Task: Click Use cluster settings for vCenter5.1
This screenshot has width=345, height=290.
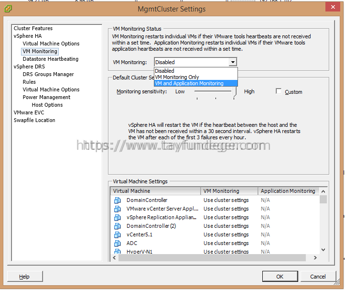Action: pos(226,234)
